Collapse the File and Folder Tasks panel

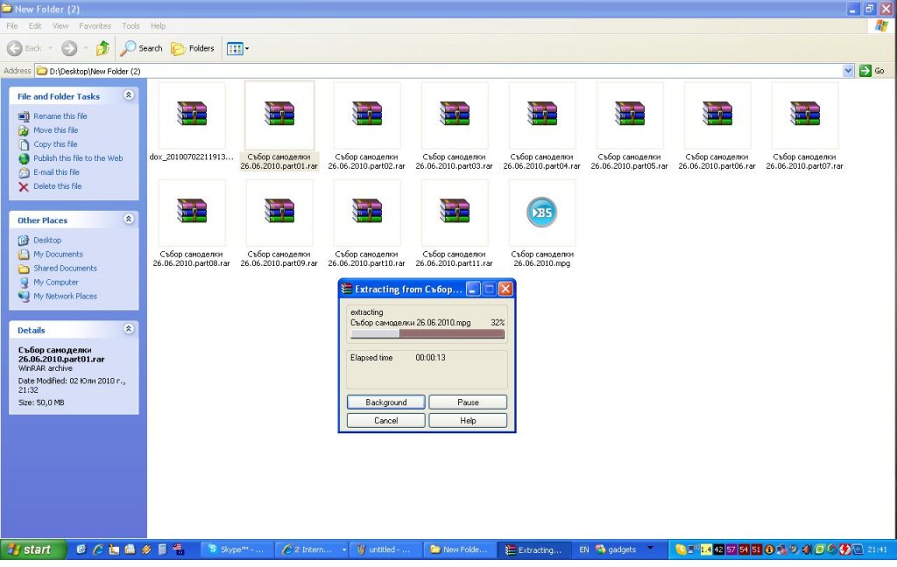pos(129,95)
